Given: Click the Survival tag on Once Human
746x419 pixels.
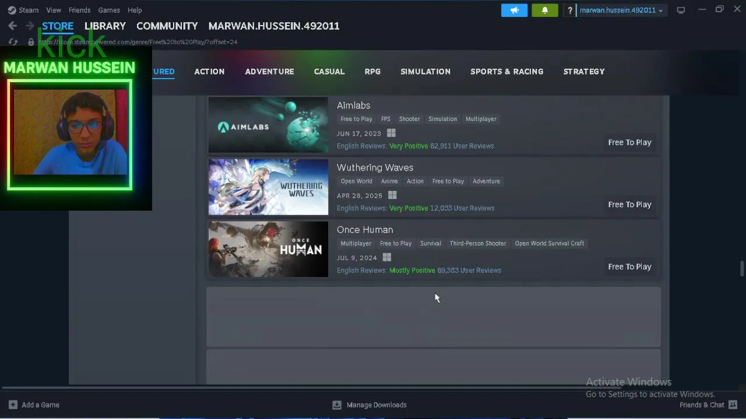Looking at the screenshot, I should pyautogui.click(x=431, y=243).
